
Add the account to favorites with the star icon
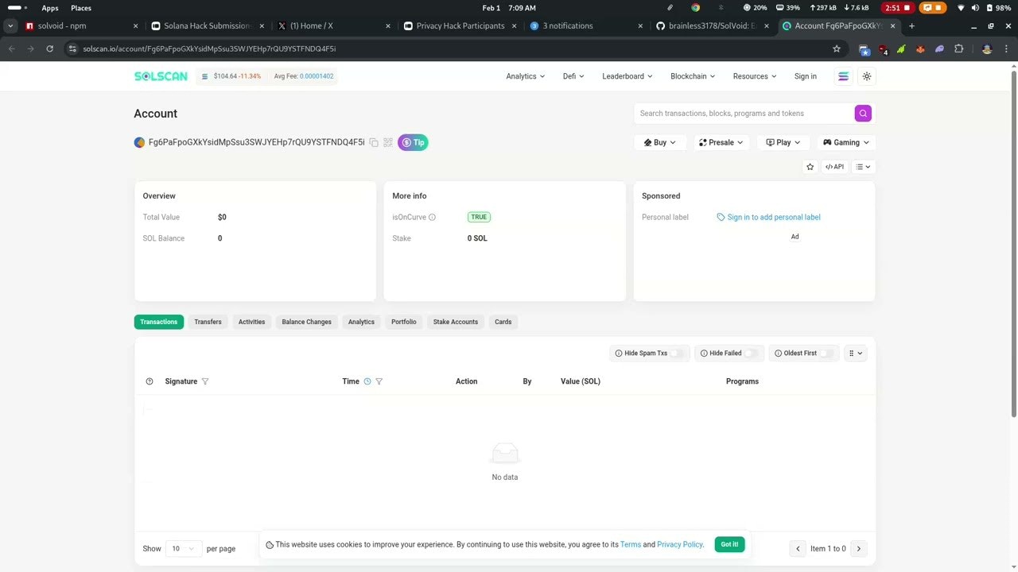click(x=810, y=167)
